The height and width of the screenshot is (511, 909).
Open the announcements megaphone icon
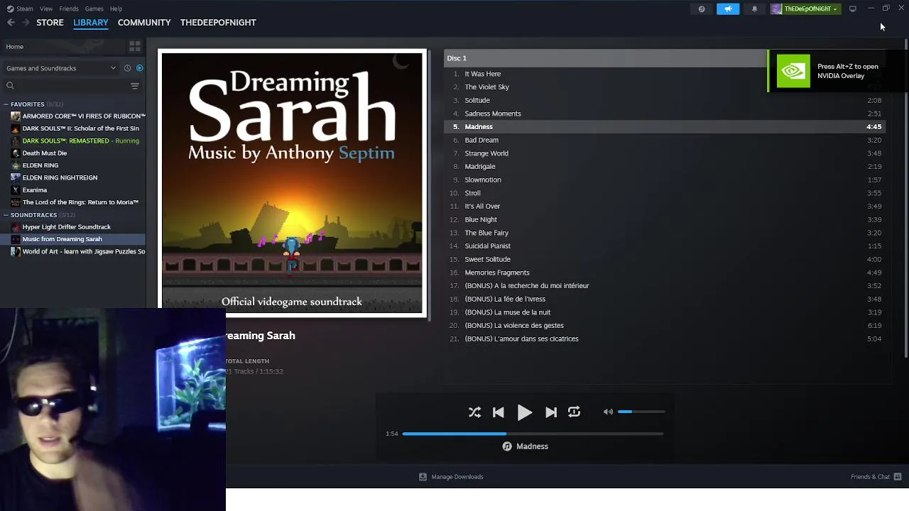click(728, 9)
